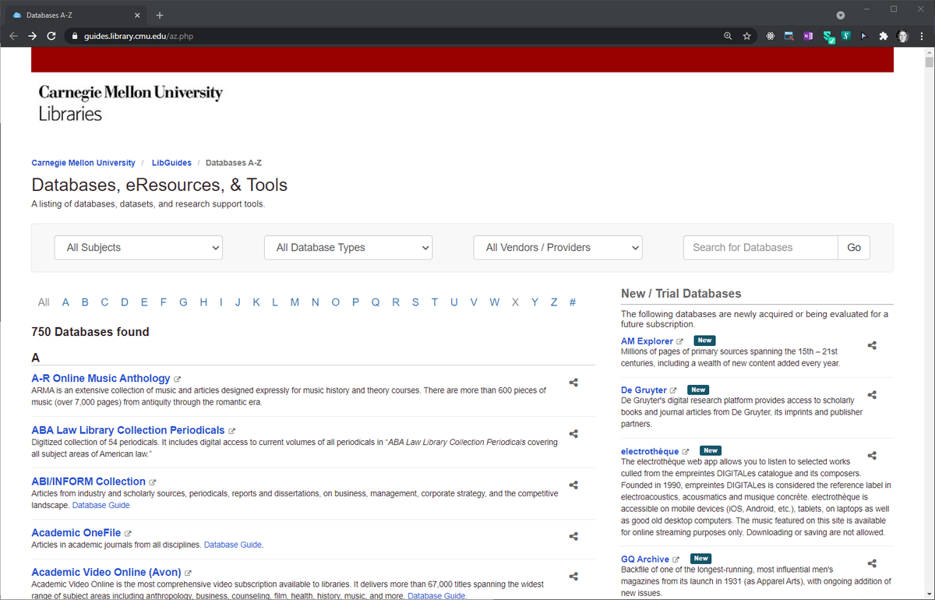Screen dimensions: 935x600
Task: Open the All Database Types dropdown
Action: point(348,248)
